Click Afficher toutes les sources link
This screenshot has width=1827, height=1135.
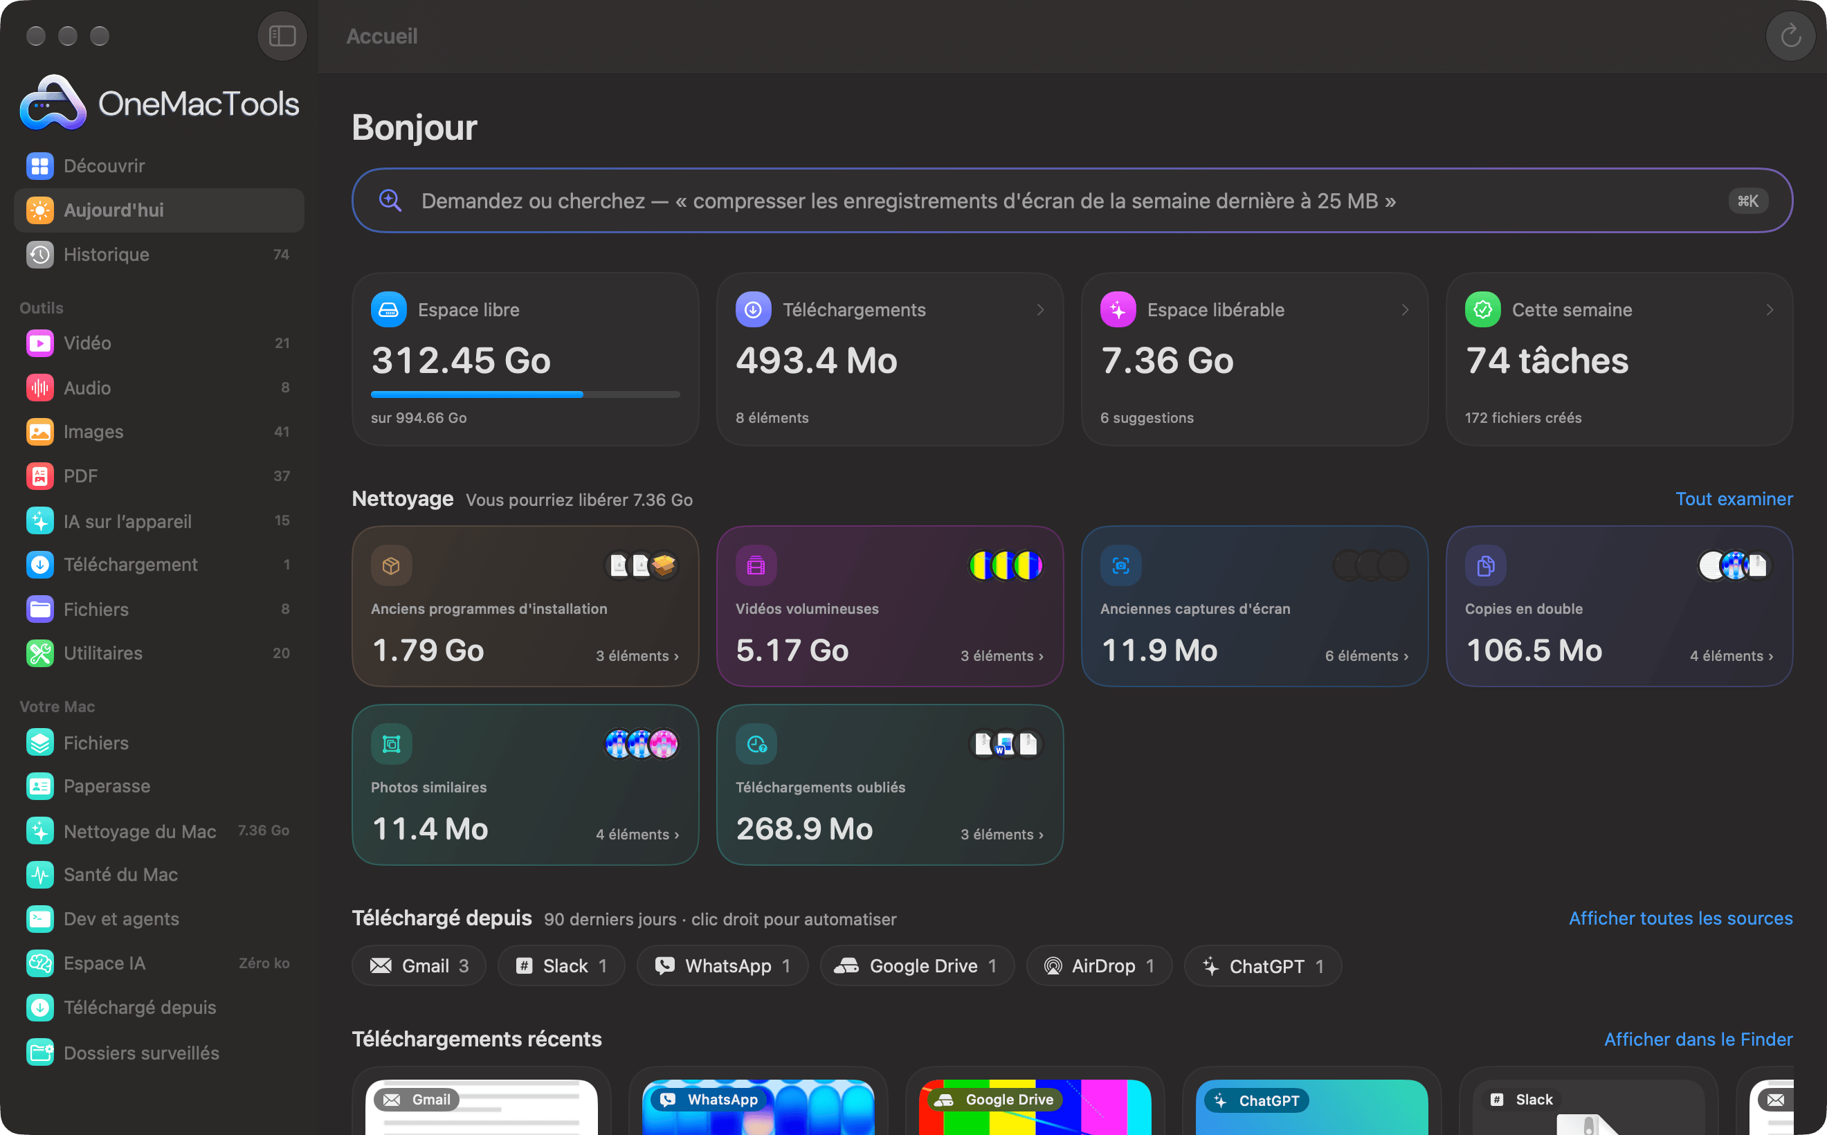pyautogui.click(x=1680, y=918)
